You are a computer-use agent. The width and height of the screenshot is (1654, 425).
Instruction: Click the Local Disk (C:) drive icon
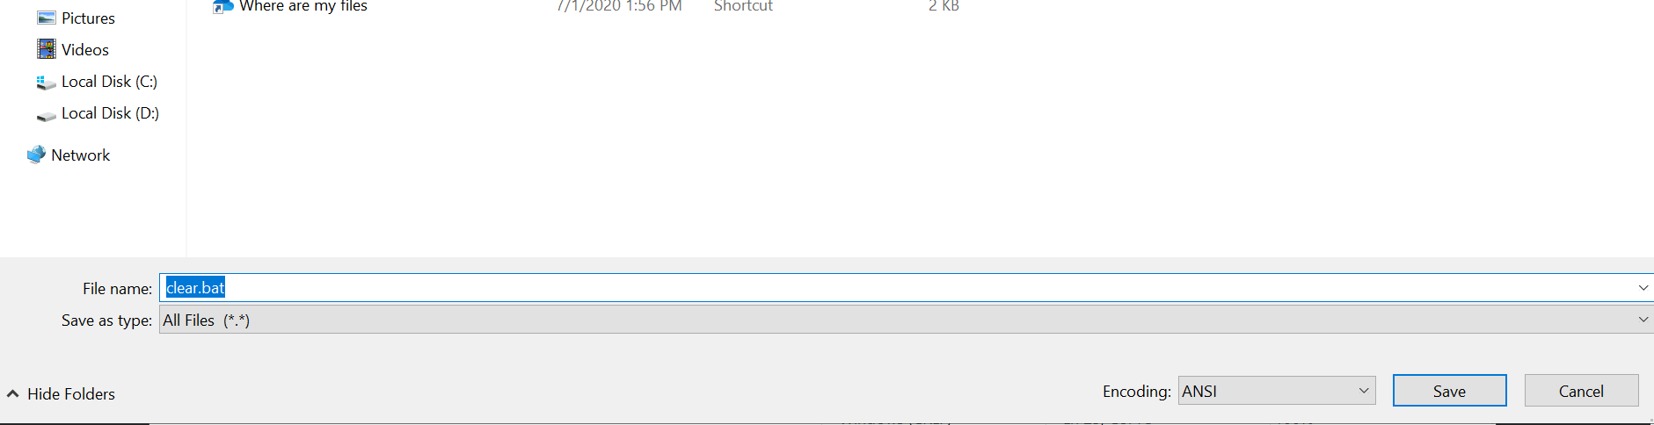tap(47, 82)
